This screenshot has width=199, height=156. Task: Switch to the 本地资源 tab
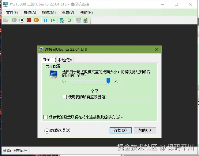(x=65, y=60)
